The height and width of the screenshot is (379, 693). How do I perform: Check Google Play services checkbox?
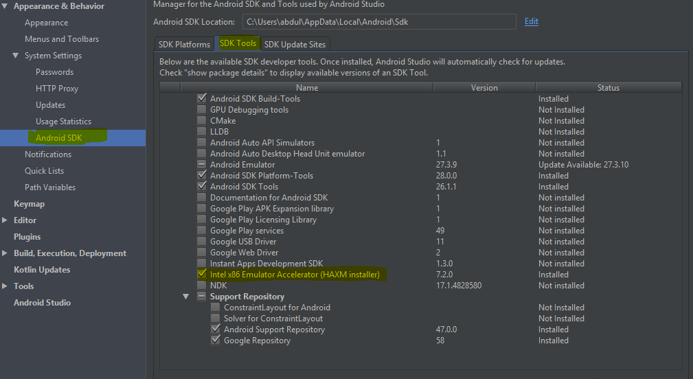(201, 231)
